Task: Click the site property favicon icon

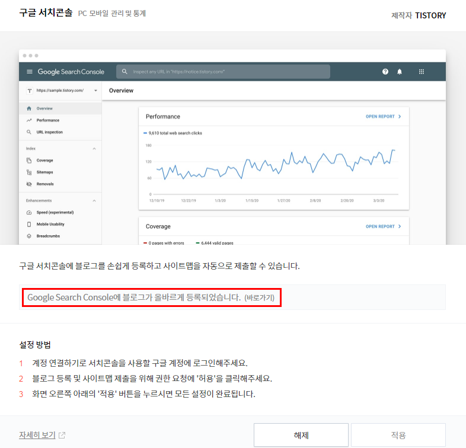Action: coord(30,91)
